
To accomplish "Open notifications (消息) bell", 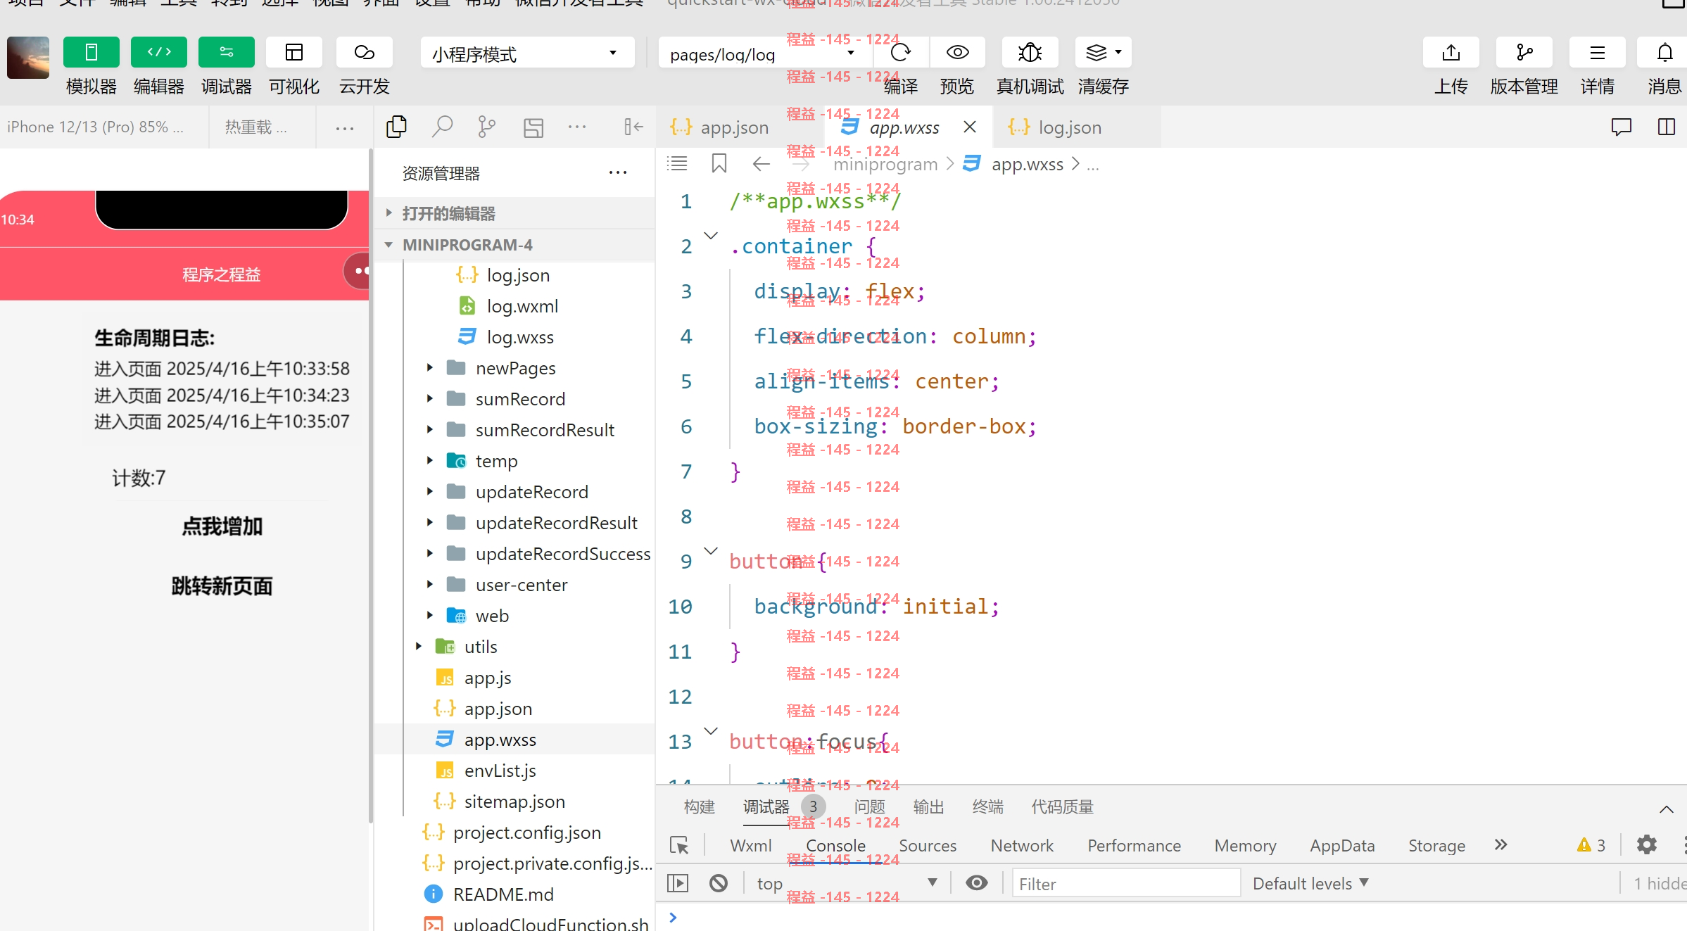I will click(x=1664, y=53).
